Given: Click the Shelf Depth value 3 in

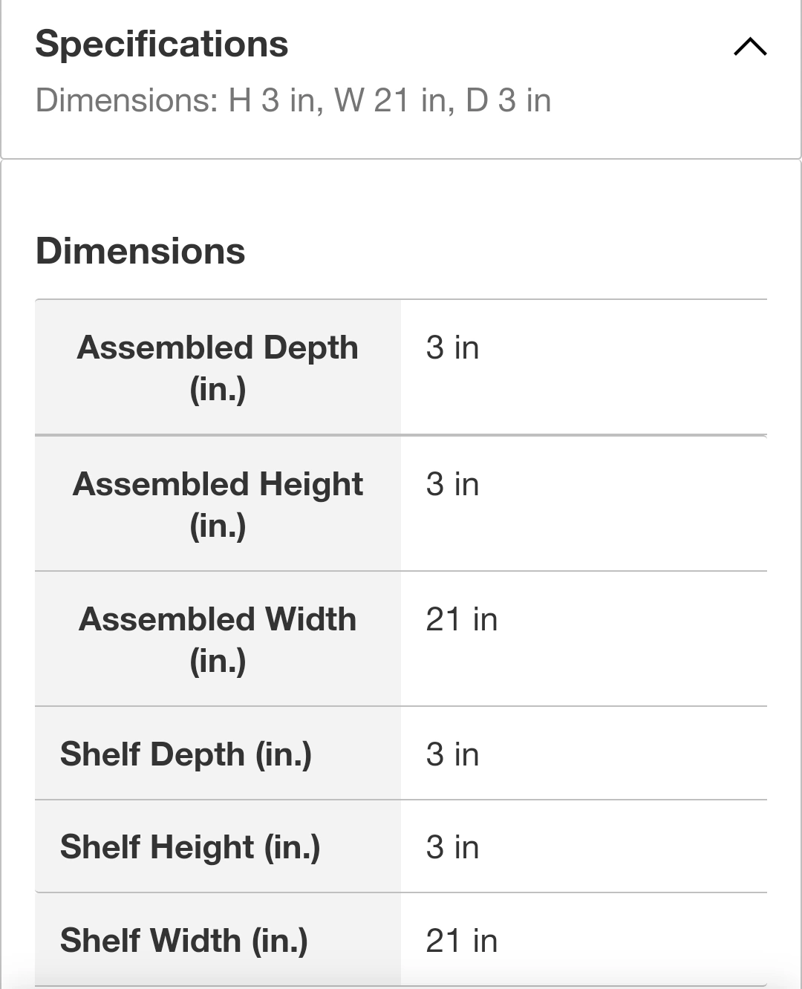Looking at the screenshot, I should pyautogui.click(x=452, y=754).
